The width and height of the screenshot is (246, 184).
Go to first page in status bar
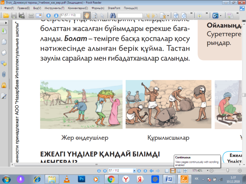tap(99, 171)
